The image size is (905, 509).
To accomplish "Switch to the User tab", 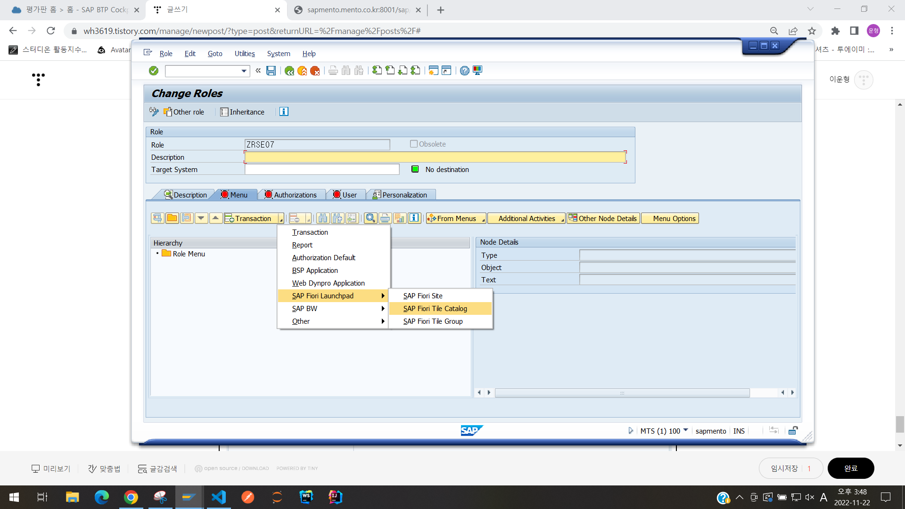I will (x=345, y=195).
